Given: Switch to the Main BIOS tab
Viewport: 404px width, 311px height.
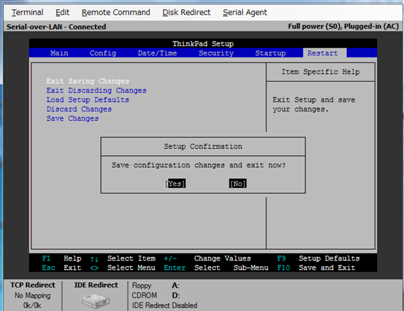Looking at the screenshot, I should pyautogui.click(x=59, y=53).
